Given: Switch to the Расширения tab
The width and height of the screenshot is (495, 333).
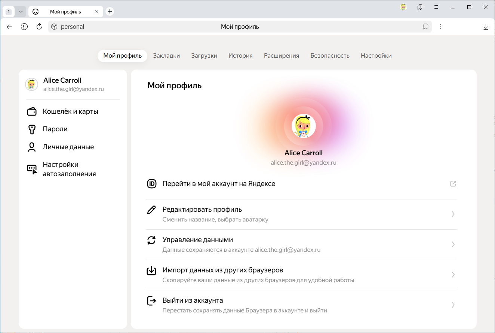Looking at the screenshot, I should pyautogui.click(x=281, y=55).
